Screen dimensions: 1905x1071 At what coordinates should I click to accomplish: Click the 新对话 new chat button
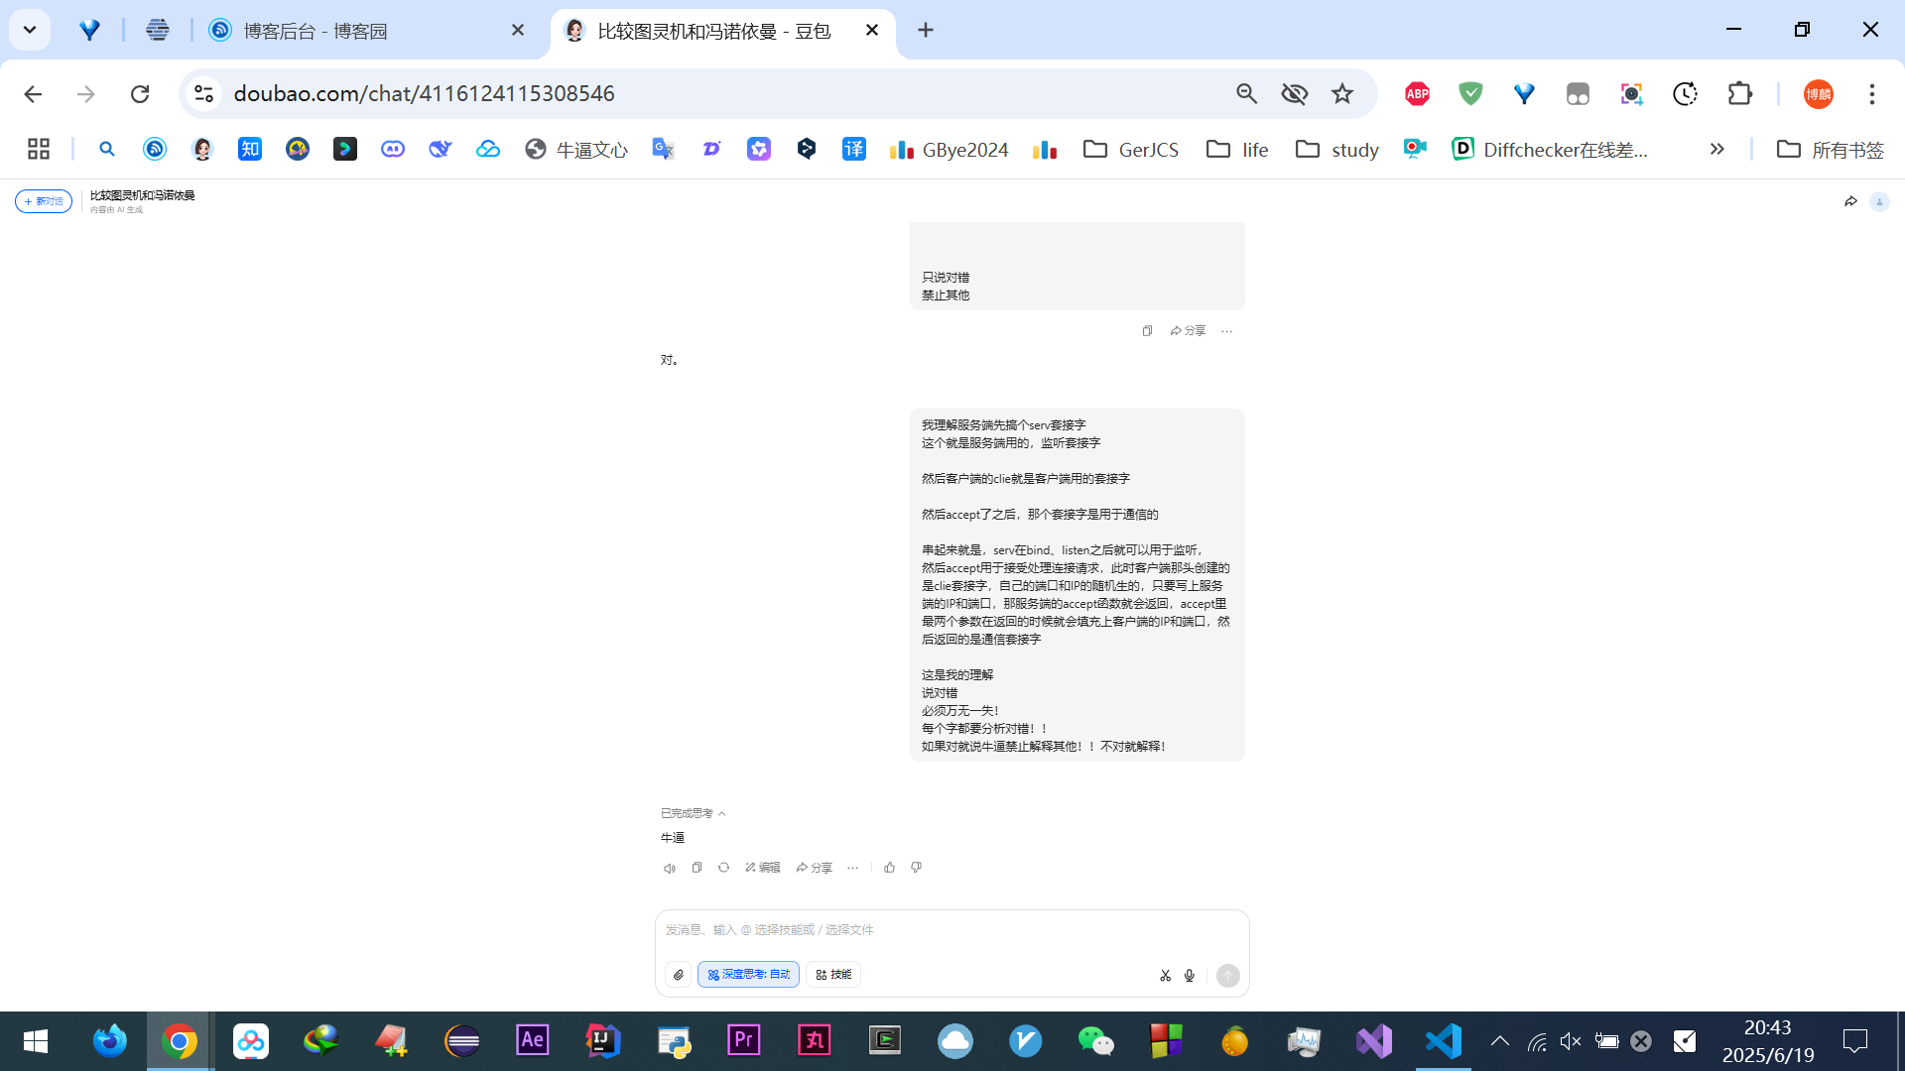click(44, 201)
